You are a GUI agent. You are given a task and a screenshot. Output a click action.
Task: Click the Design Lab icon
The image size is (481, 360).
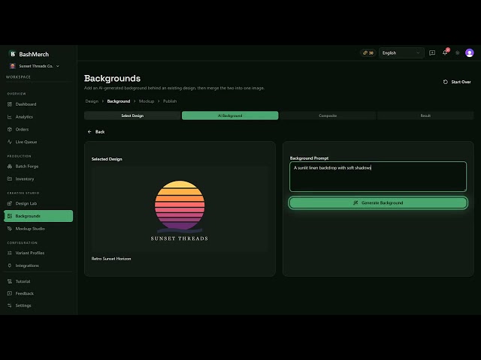[10, 203]
